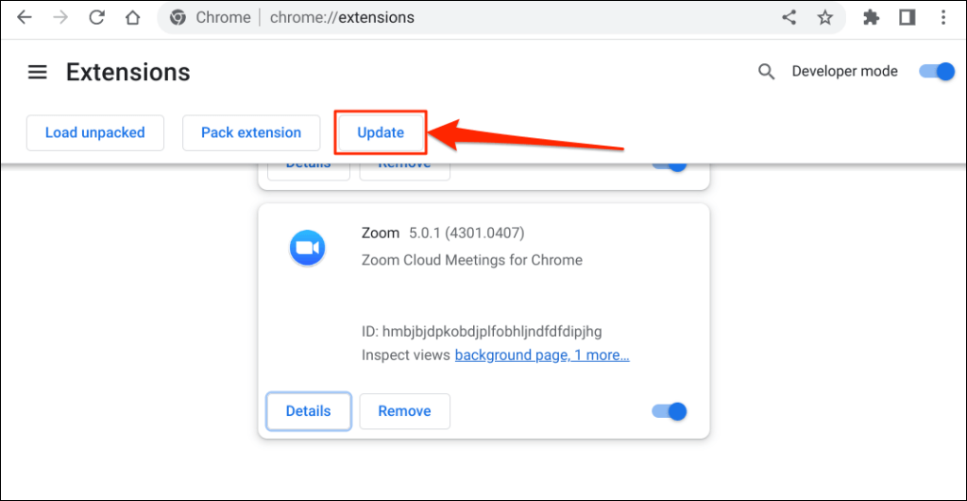Open the background page inspect link
The image size is (967, 501).
[542, 355]
